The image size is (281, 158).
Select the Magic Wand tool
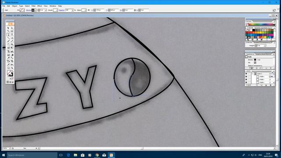point(8,31)
